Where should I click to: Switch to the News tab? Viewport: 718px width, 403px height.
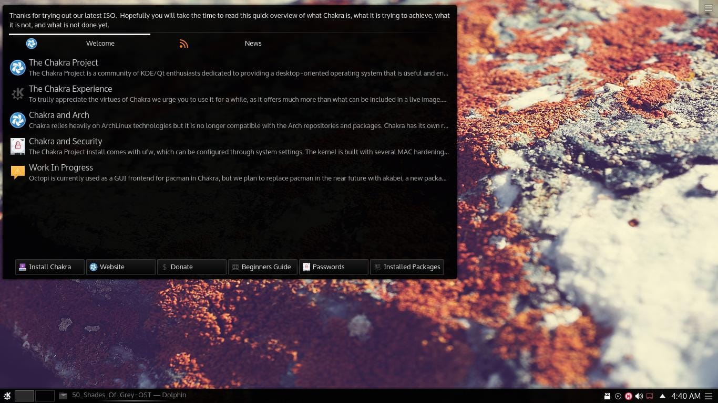[253, 44]
